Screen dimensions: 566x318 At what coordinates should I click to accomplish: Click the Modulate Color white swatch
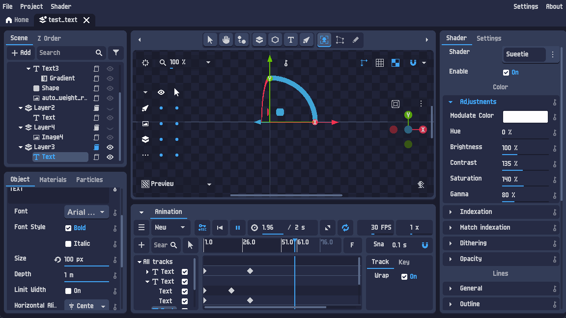click(525, 116)
